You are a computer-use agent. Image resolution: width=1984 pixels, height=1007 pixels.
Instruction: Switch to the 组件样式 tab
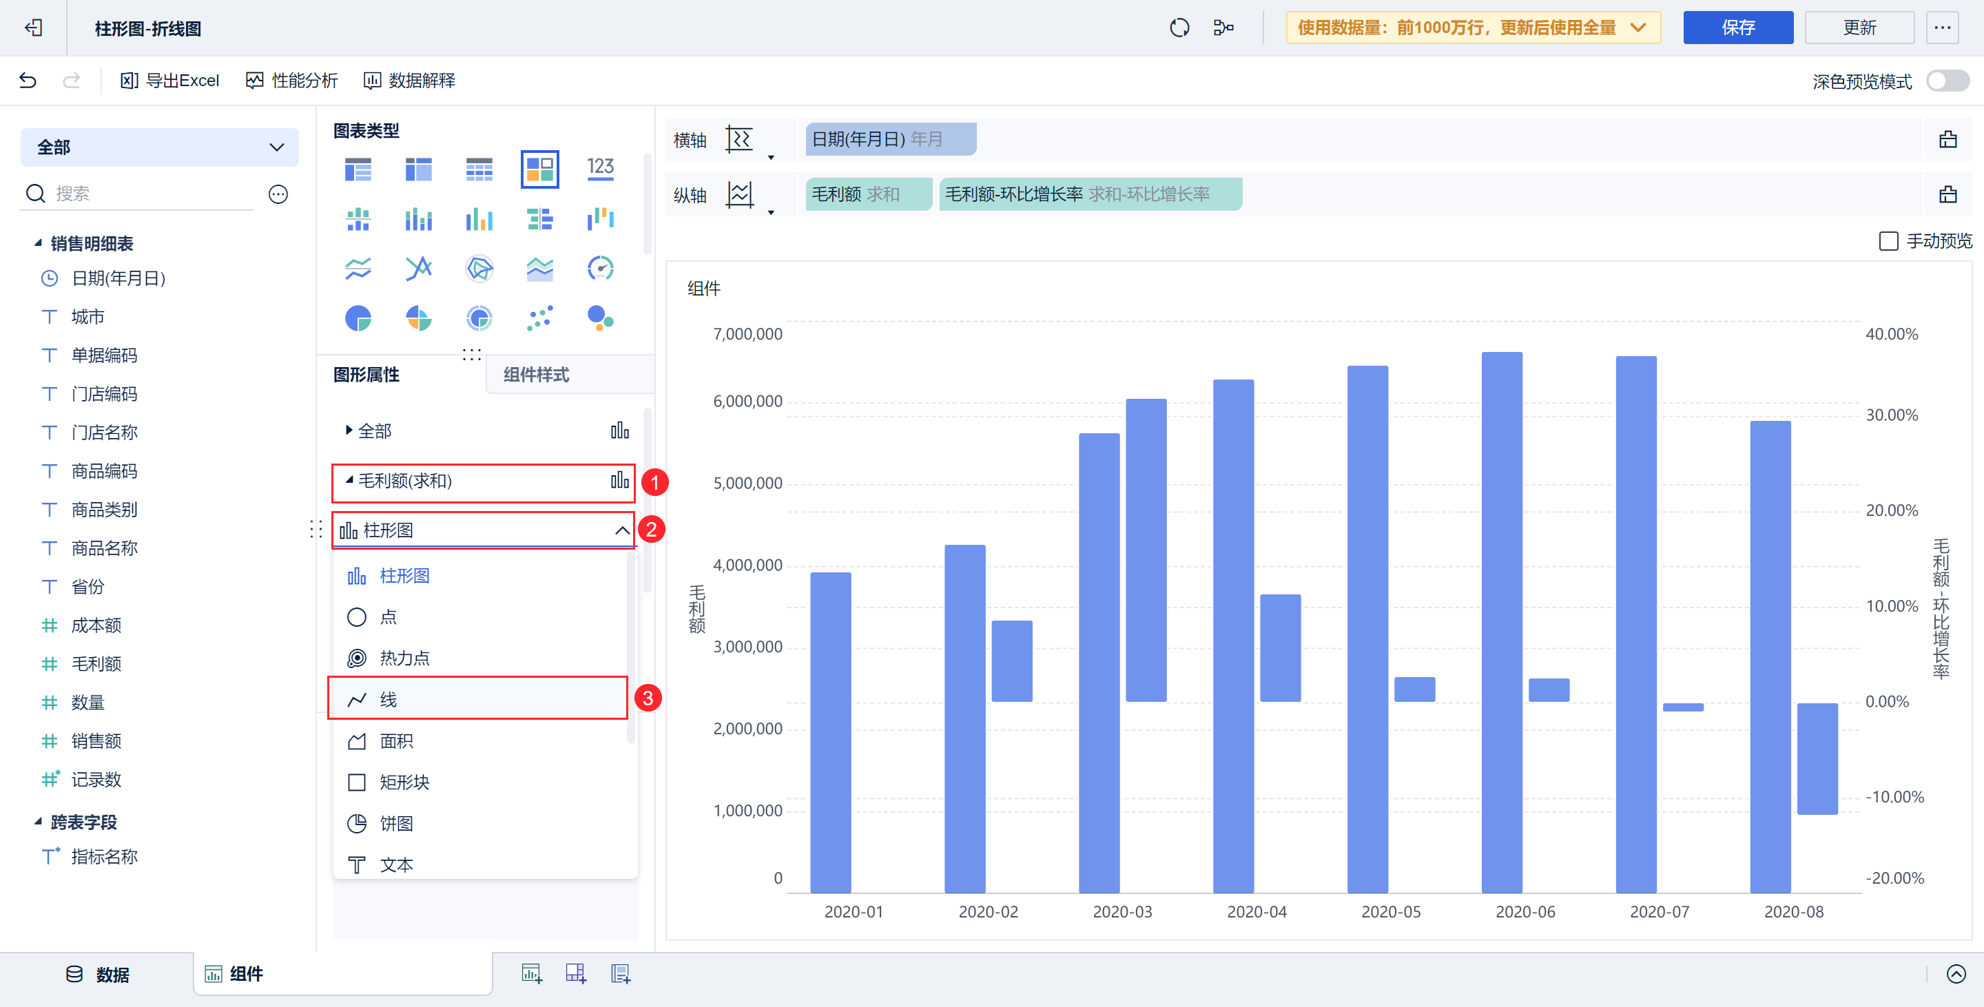coord(536,375)
